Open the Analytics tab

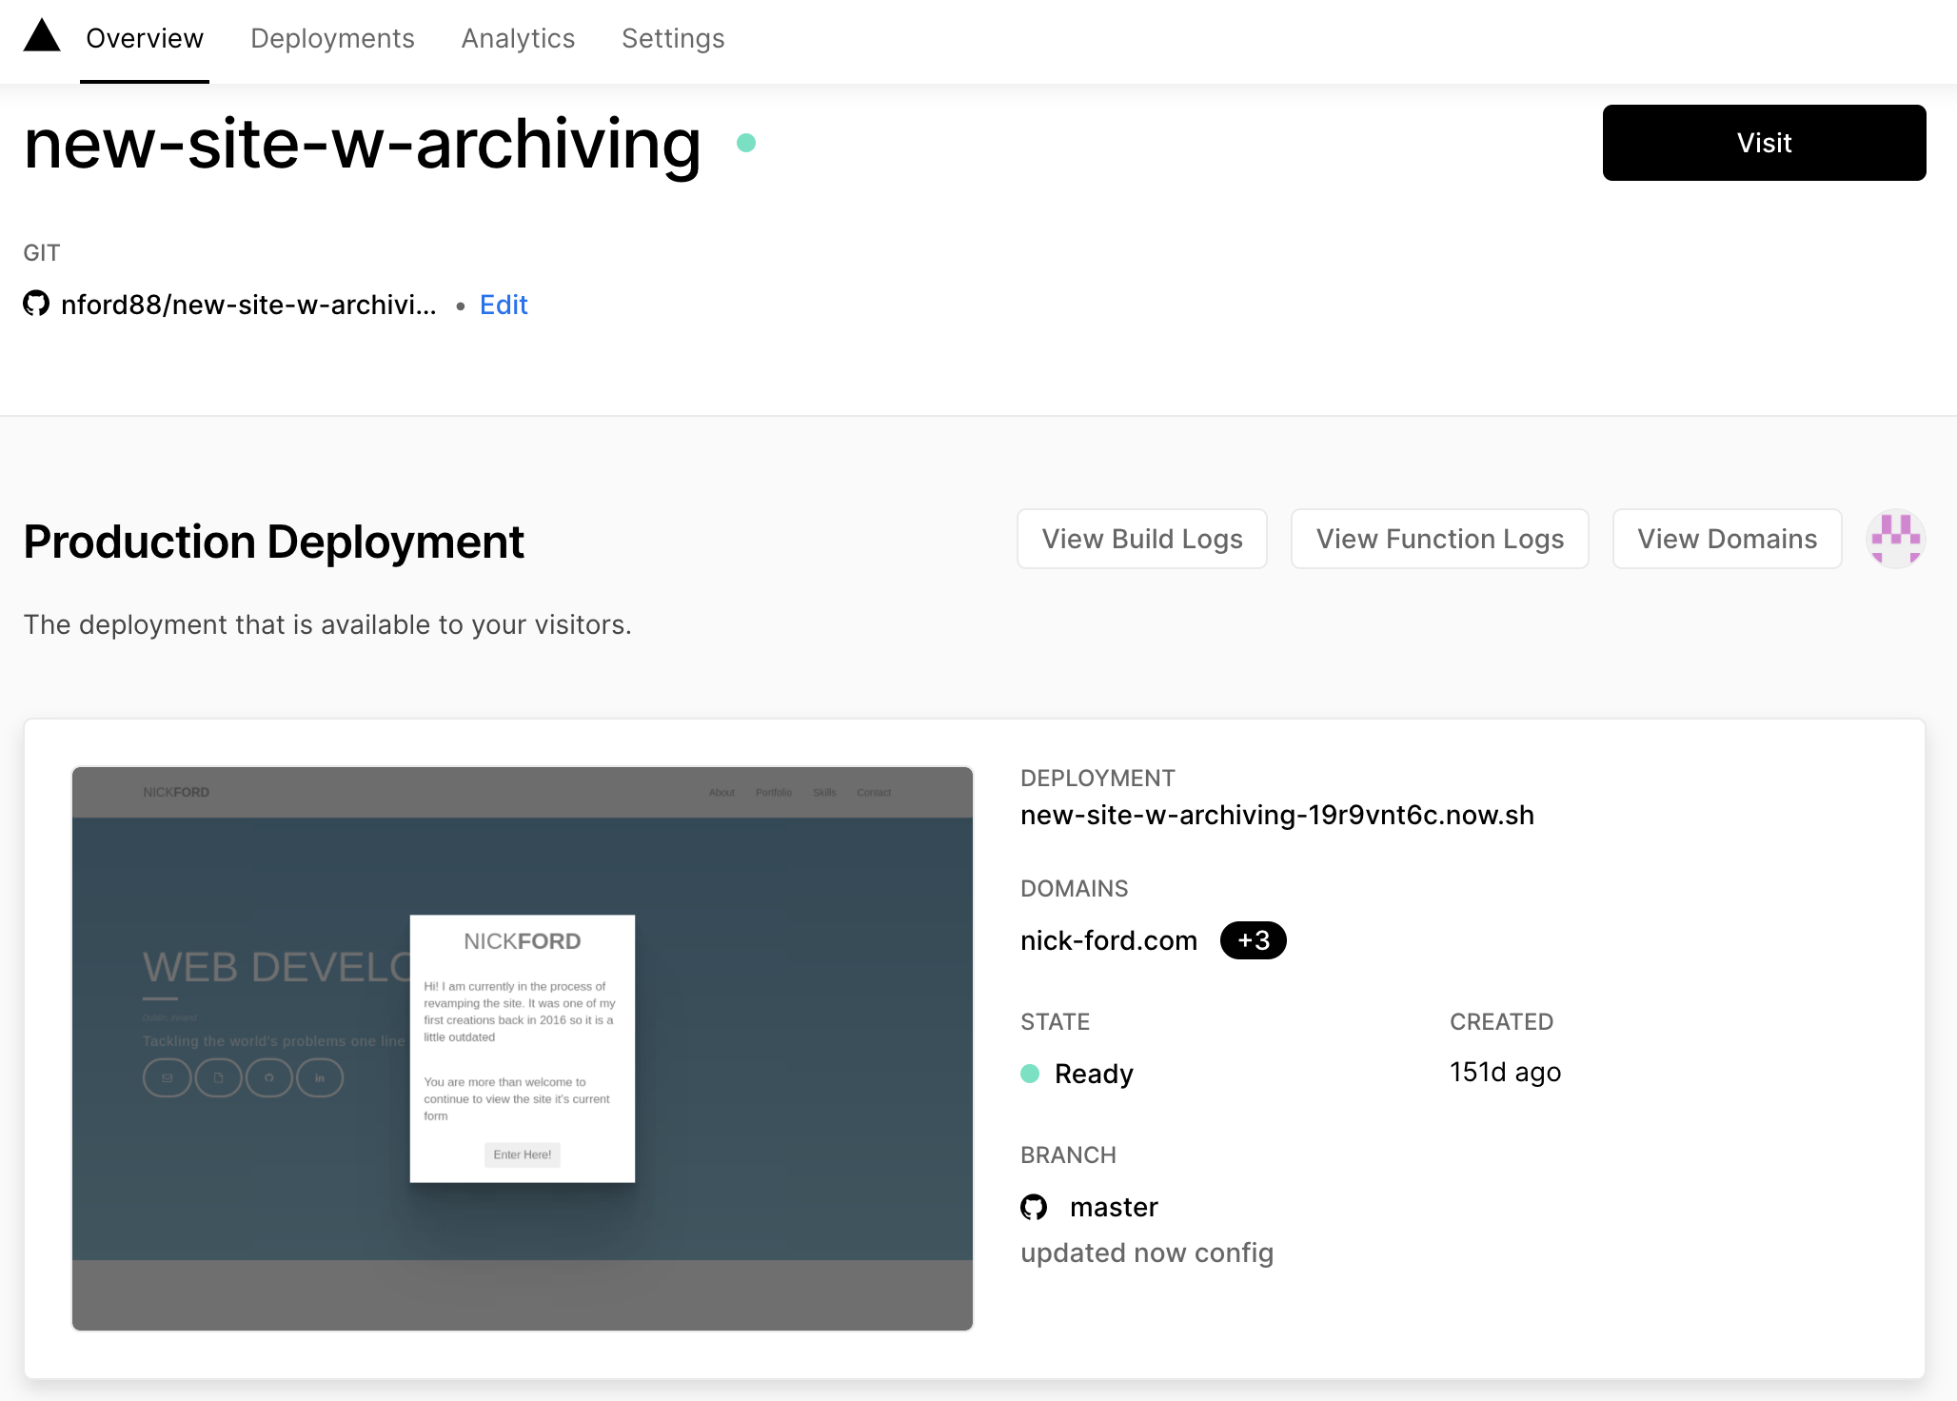[x=518, y=38]
